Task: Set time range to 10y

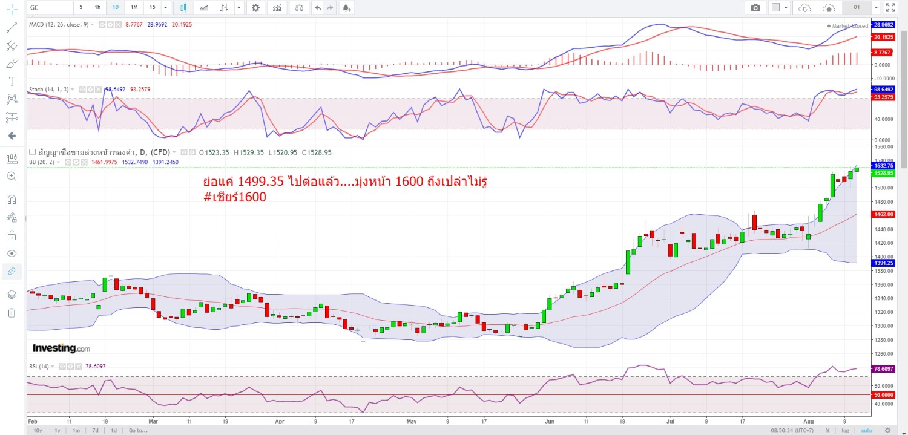Action: pyautogui.click(x=38, y=430)
